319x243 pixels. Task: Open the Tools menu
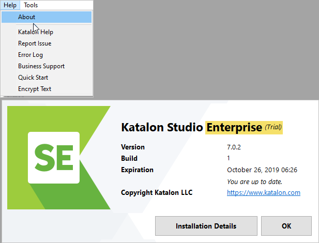(31, 5)
